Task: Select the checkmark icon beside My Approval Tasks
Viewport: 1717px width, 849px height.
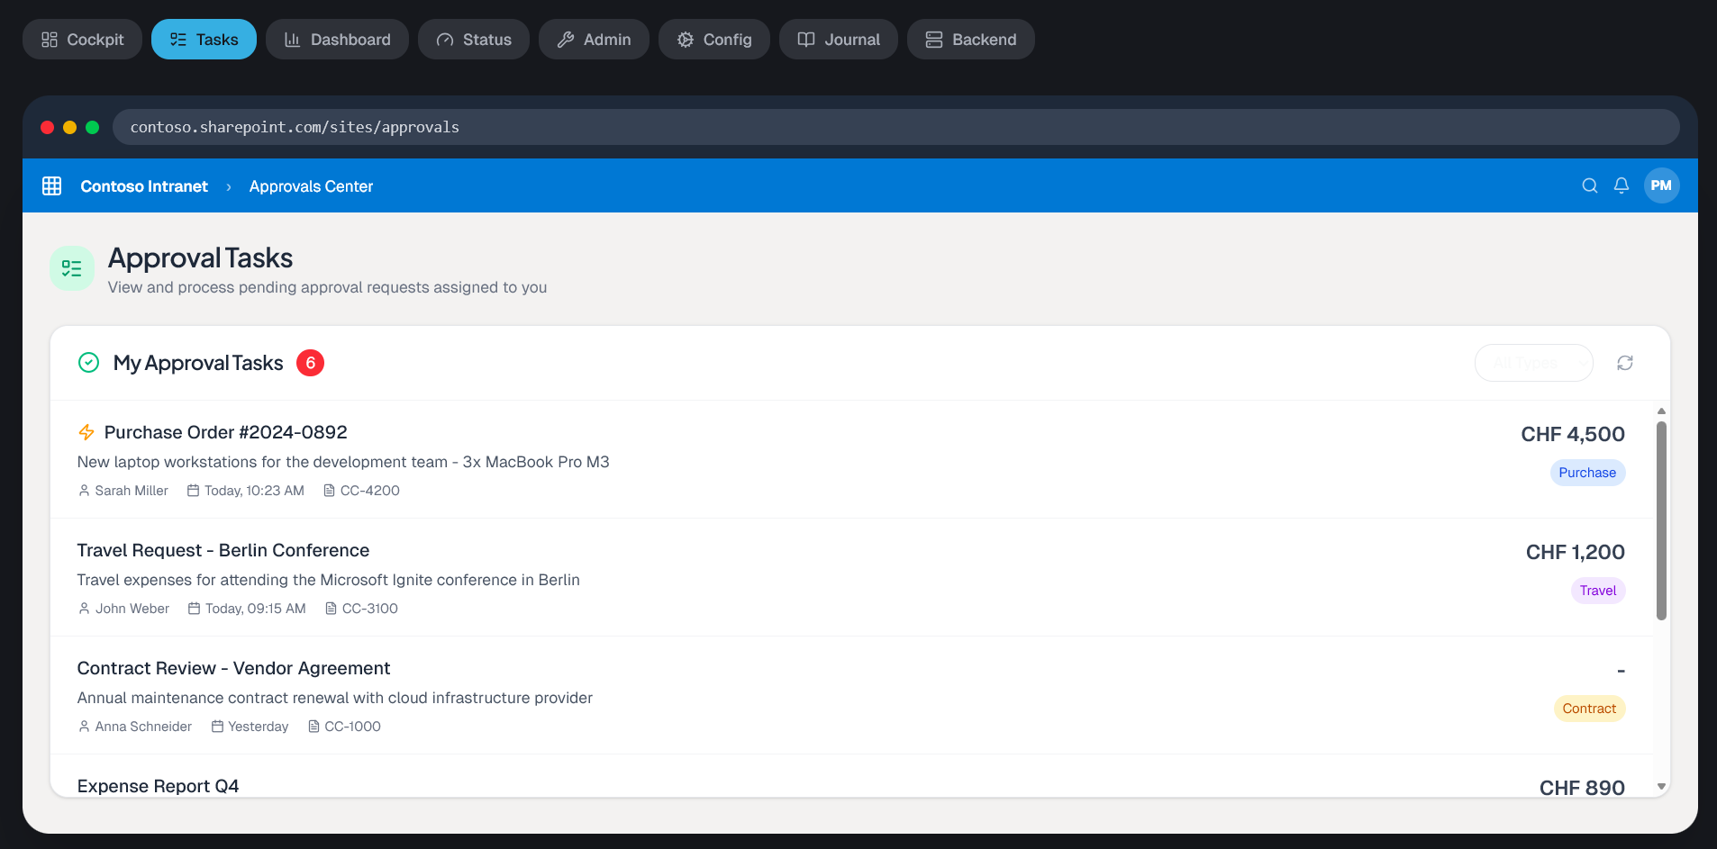Action: (88, 362)
